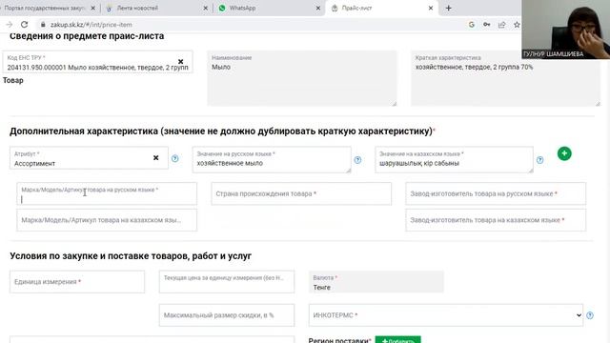Open saved passwords key icon
The image size is (610, 343).
pyautogui.click(x=487, y=25)
